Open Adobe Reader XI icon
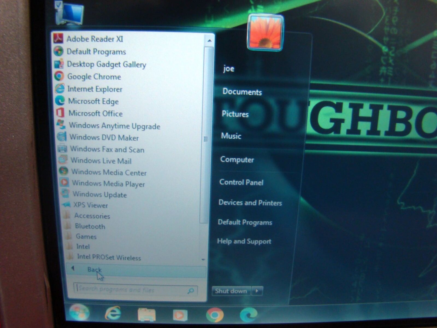Viewport: 437px width, 328px height. [58, 39]
